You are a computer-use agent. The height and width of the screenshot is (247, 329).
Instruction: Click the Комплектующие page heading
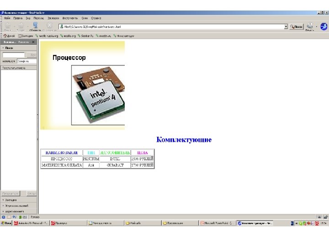click(x=184, y=140)
